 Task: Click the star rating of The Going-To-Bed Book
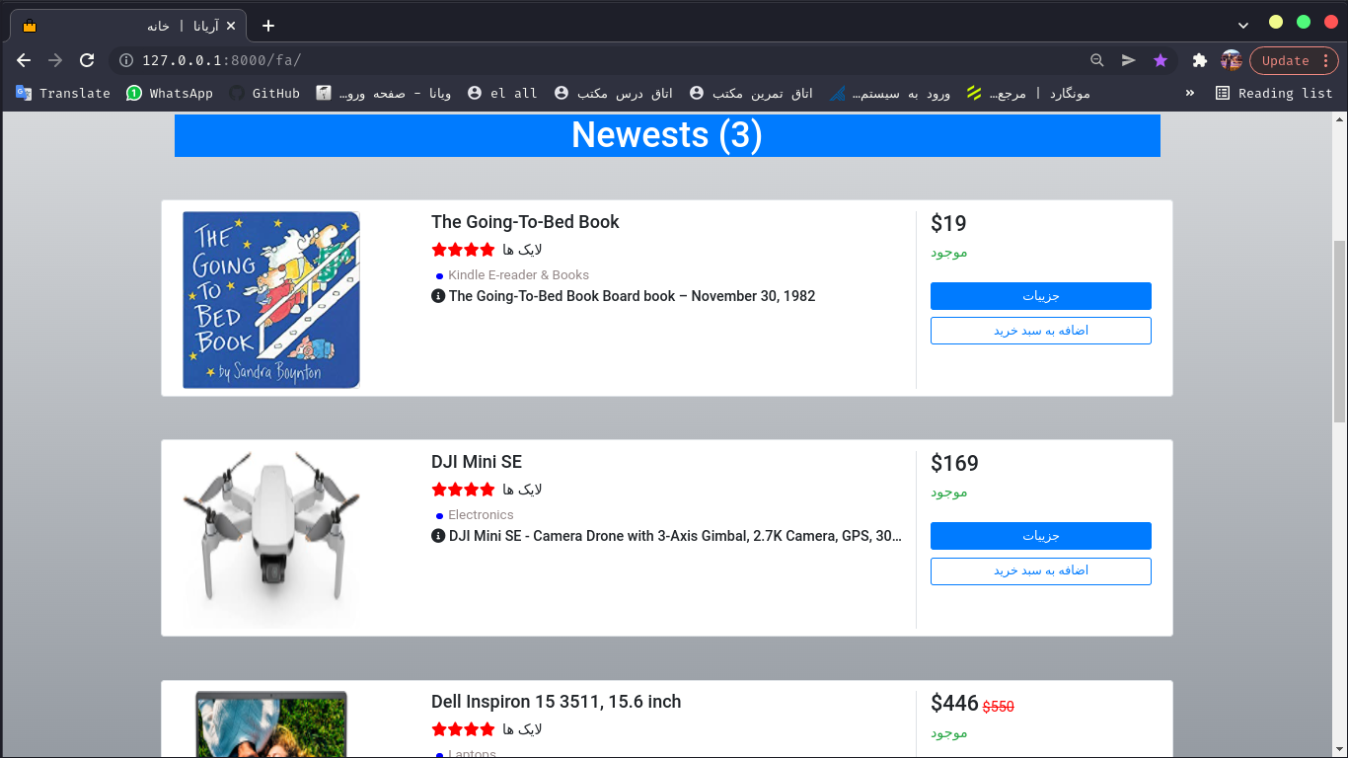[x=463, y=250]
